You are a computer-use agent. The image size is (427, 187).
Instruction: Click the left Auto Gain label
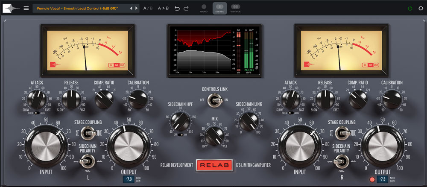pyautogui.click(x=138, y=179)
